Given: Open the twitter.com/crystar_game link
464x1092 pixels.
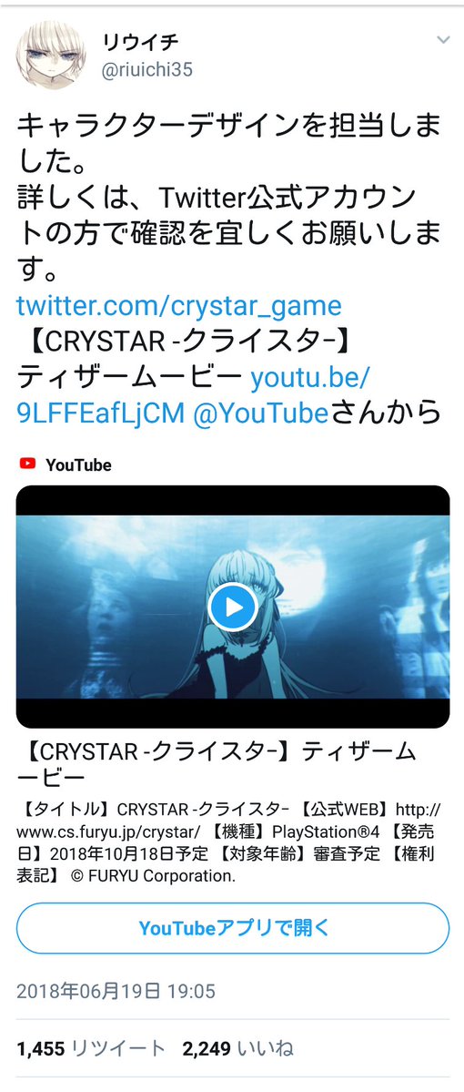Looking at the screenshot, I should (x=179, y=305).
